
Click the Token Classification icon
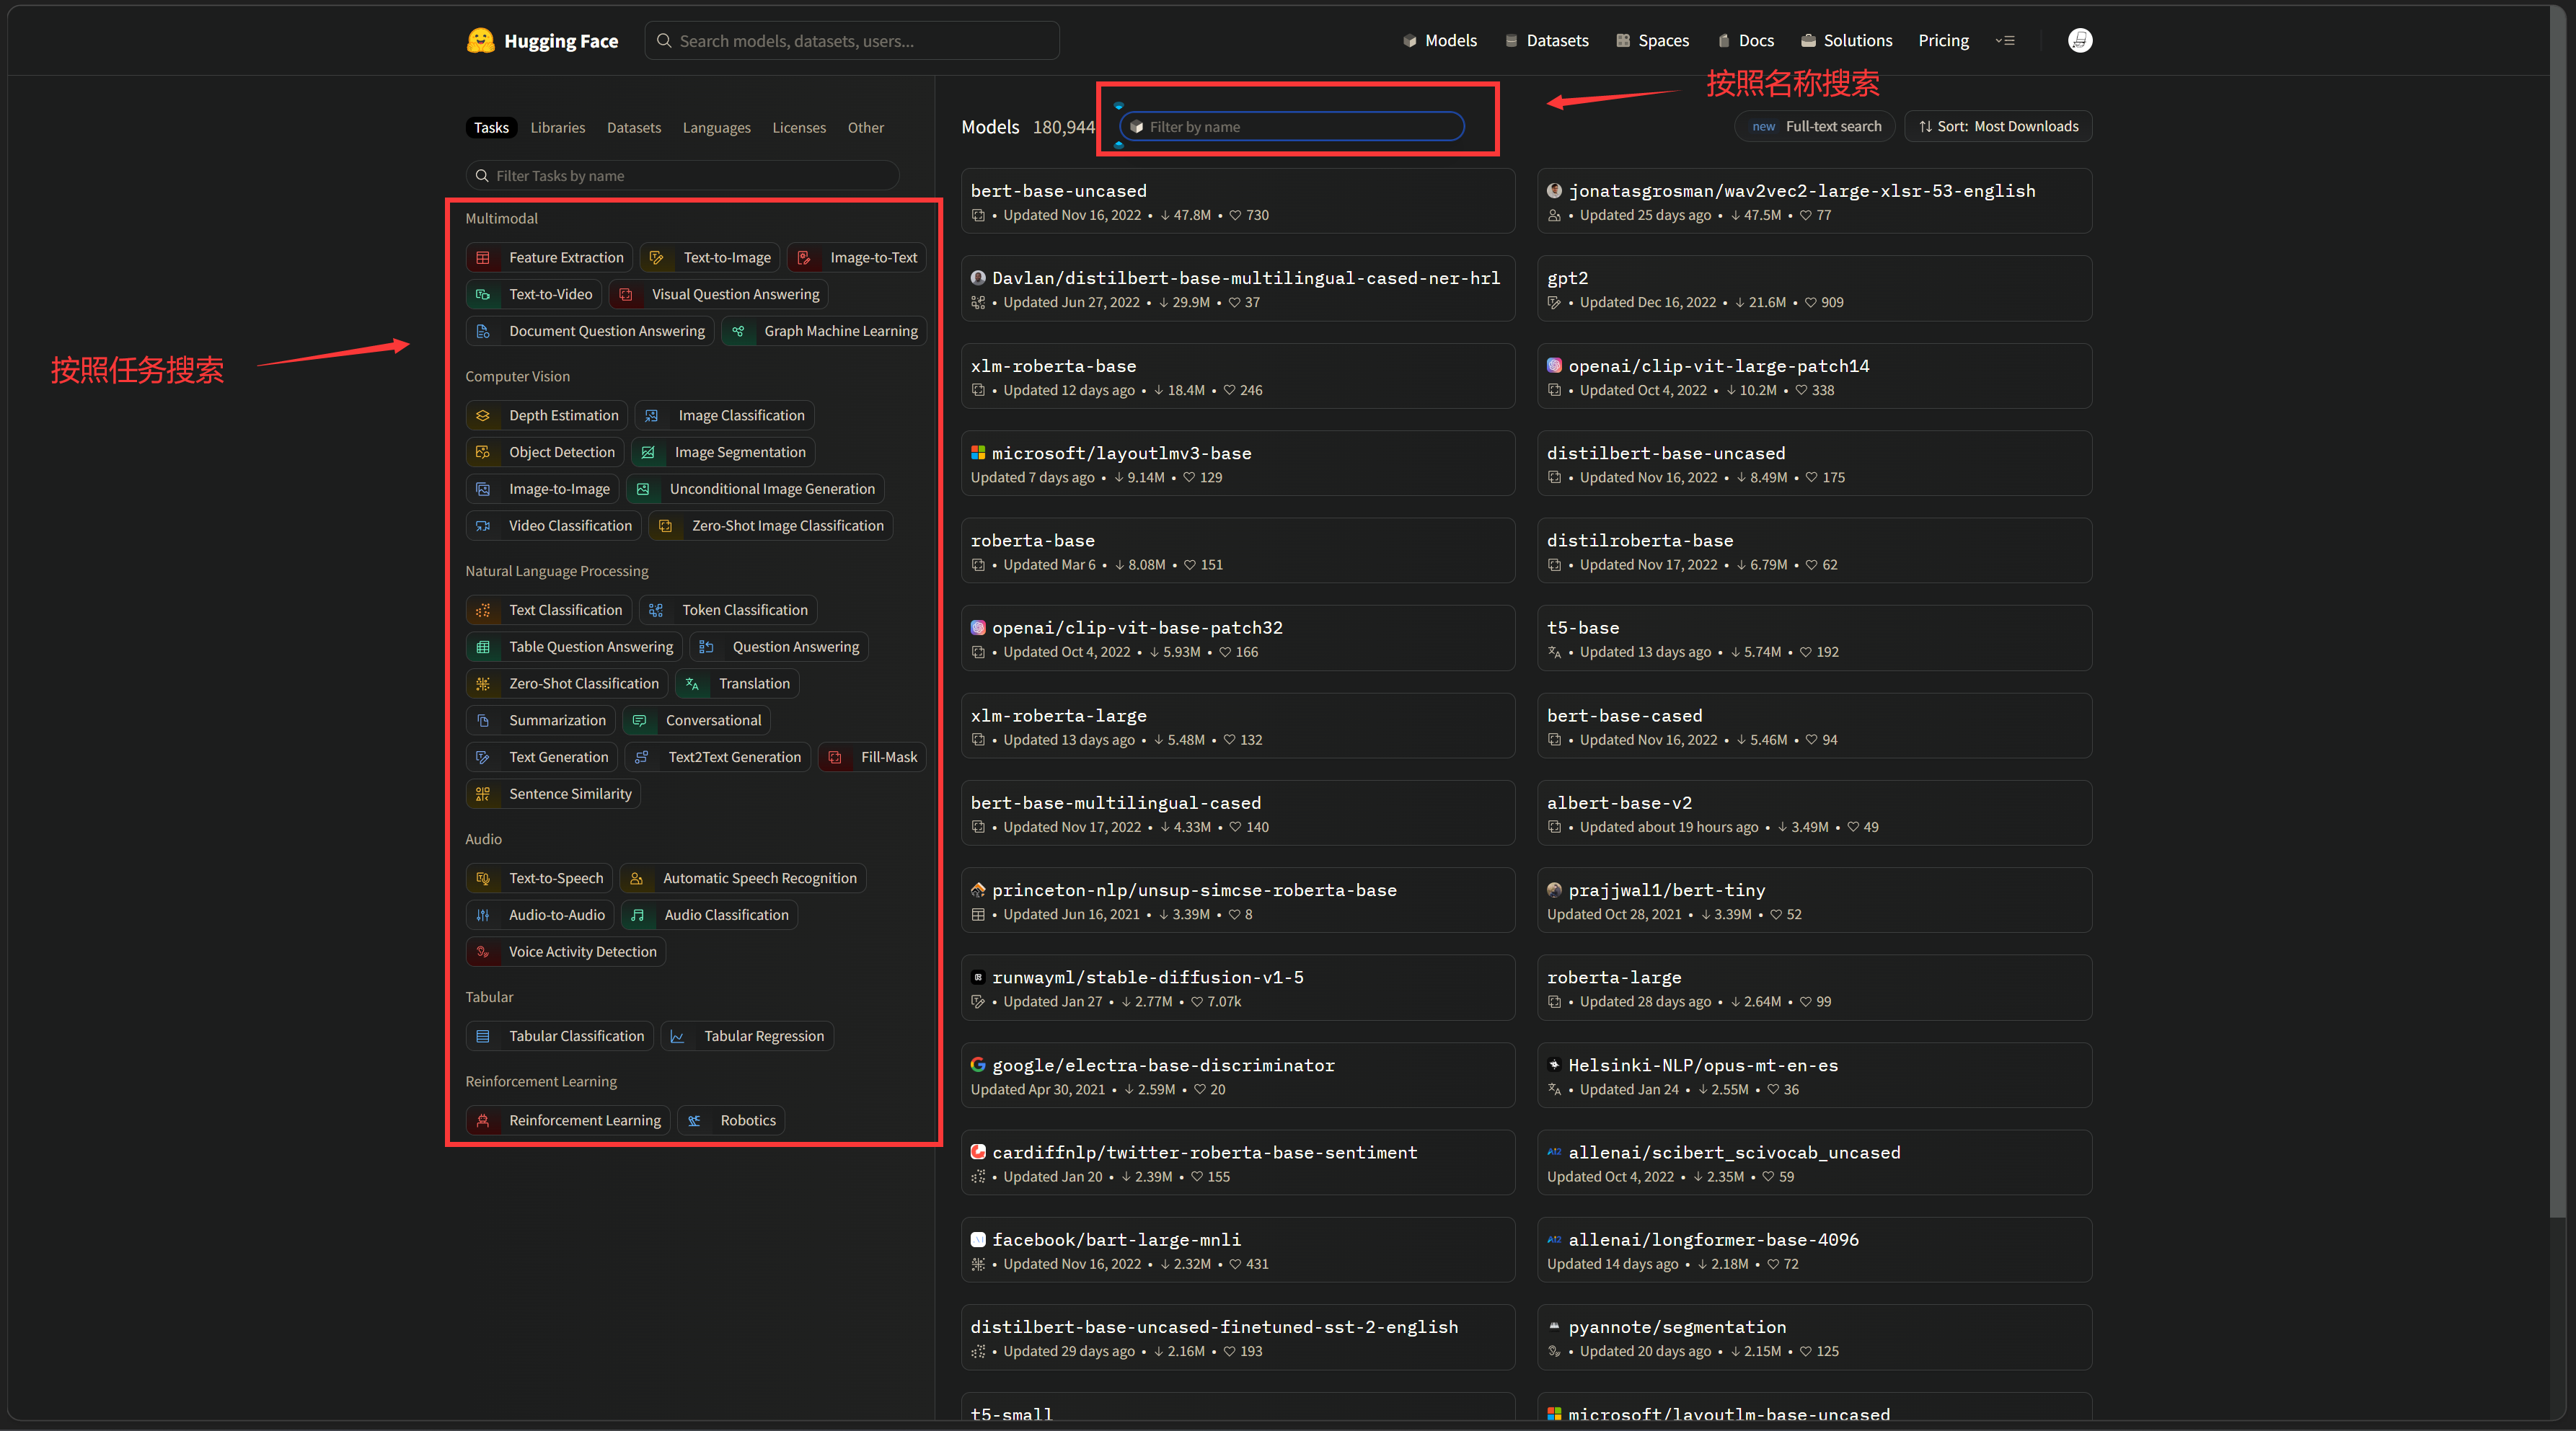tap(656, 611)
